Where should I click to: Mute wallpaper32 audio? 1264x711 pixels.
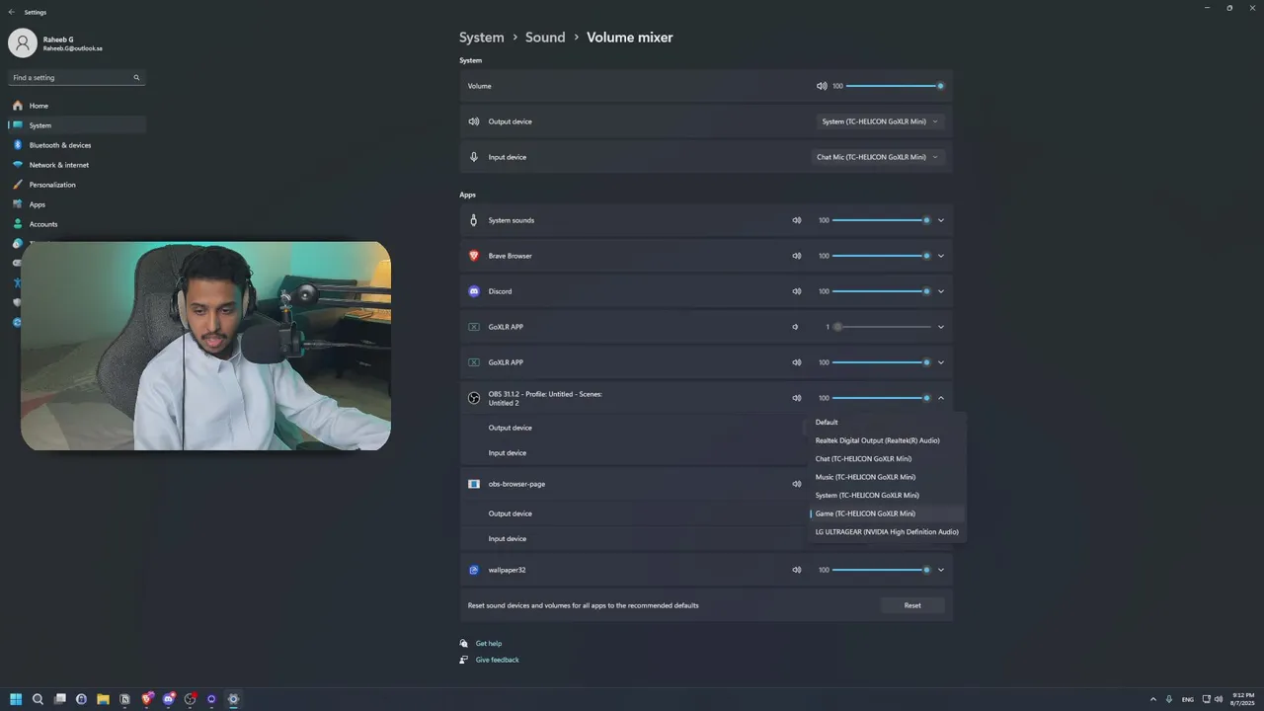pyautogui.click(x=797, y=570)
